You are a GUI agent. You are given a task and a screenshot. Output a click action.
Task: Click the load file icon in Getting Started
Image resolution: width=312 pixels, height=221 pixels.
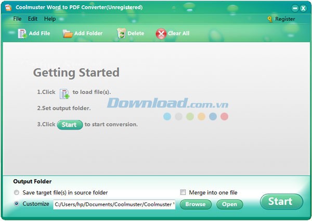(64, 94)
